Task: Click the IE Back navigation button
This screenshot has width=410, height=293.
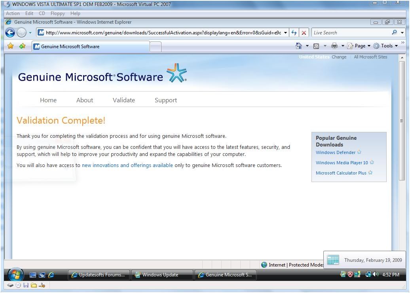Action: [x=10, y=32]
